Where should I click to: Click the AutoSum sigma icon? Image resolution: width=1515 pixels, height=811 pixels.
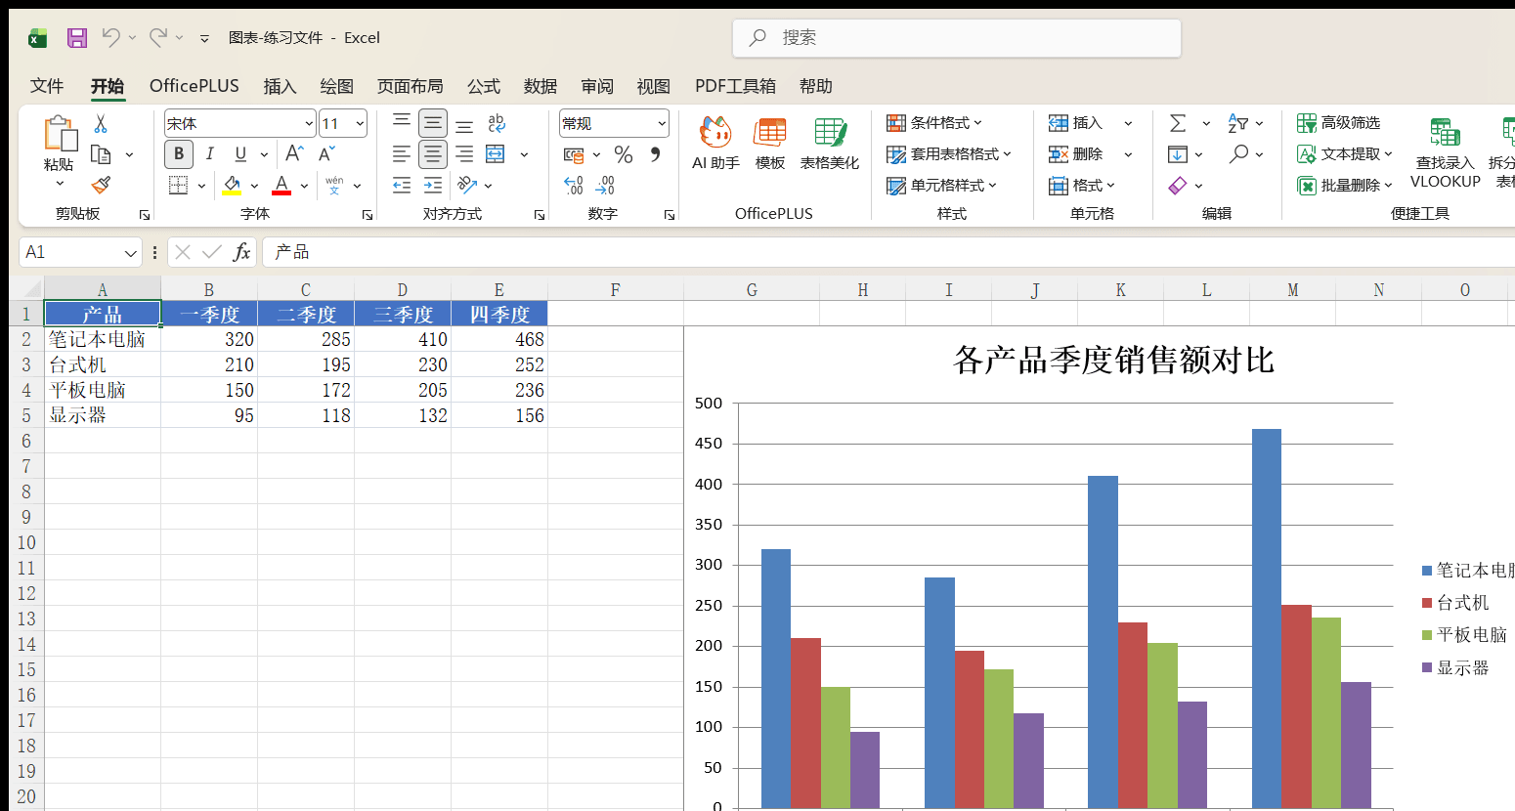pos(1178,123)
